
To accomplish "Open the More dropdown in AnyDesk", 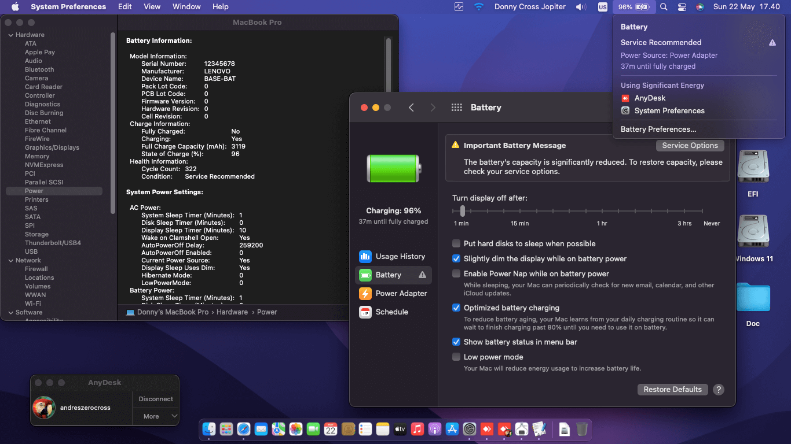I will pos(156,416).
